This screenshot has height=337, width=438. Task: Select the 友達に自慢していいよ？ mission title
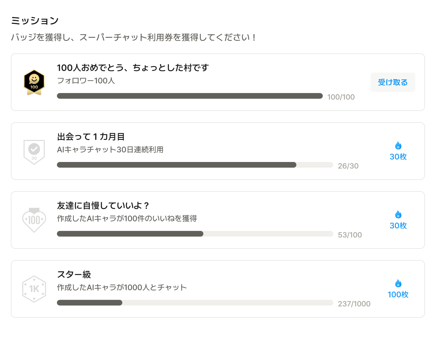pyautogui.click(x=103, y=206)
